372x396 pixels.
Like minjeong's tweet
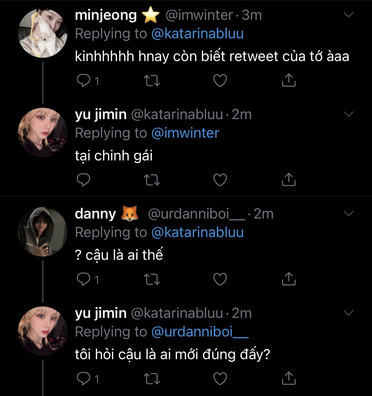[x=220, y=80]
